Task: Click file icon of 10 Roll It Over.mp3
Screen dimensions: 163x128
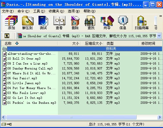Action: pos(5,59)
